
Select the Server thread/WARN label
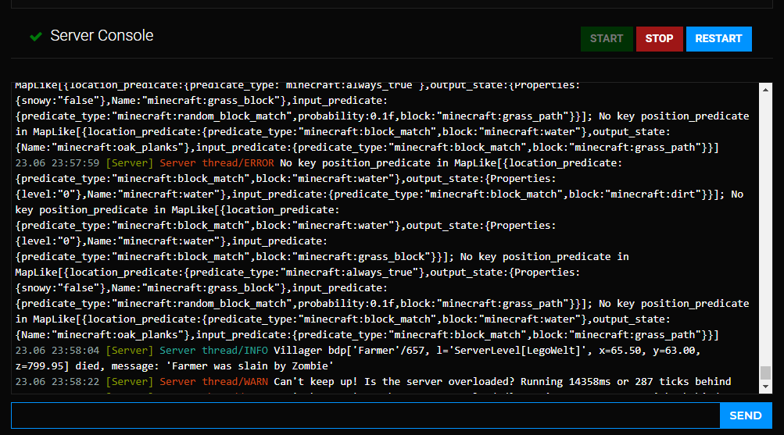coord(213,382)
